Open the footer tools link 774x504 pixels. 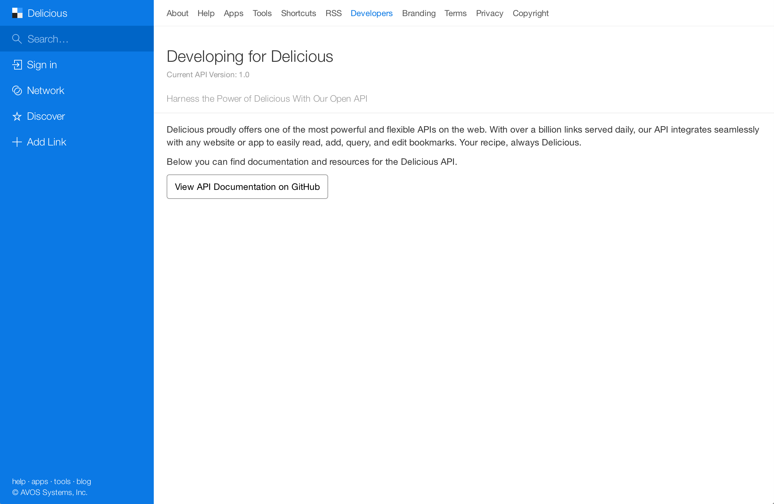click(x=62, y=481)
